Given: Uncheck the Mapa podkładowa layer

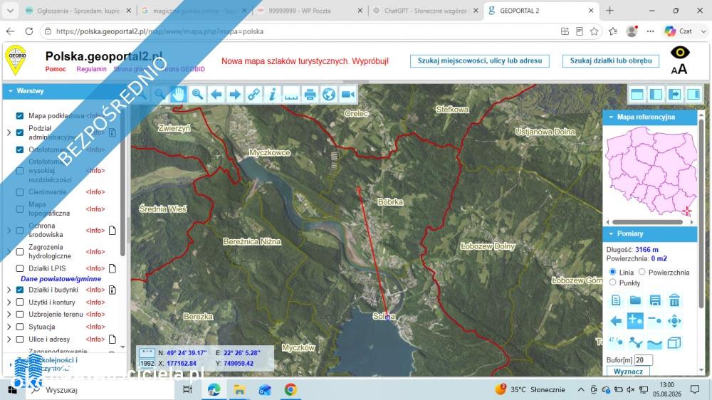Looking at the screenshot, I should point(19,116).
